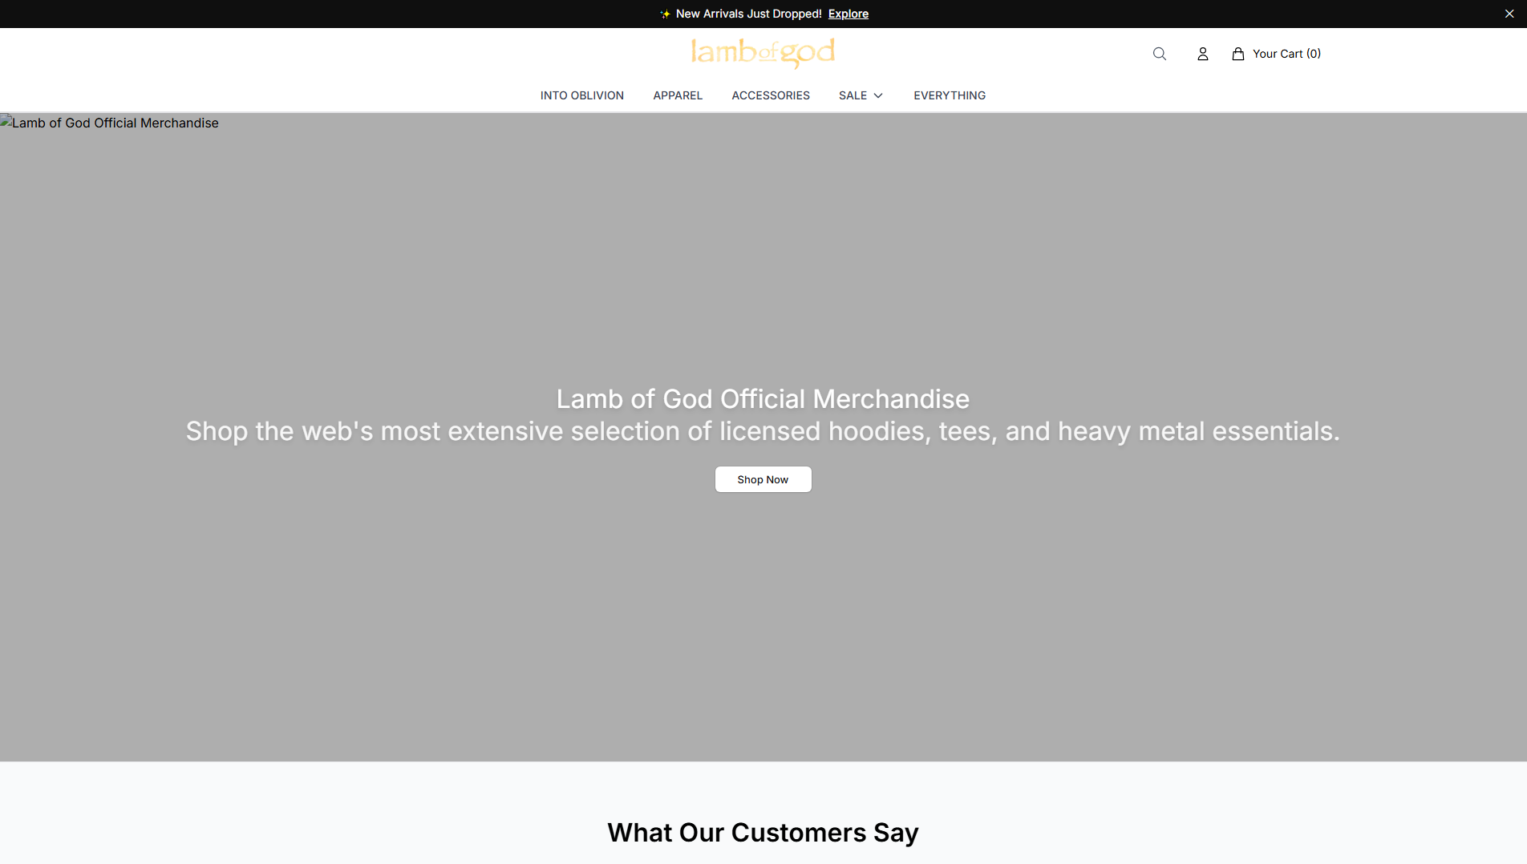Open the INTO OBLIVION menu item
This screenshot has width=1527, height=864.
point(582,95)
